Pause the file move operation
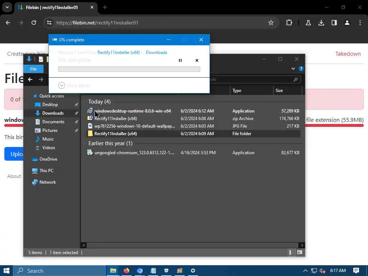The height and width of the screenshot is (276, 368). pos(180,60)
